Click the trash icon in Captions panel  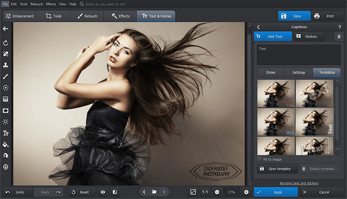click(339, 36)
